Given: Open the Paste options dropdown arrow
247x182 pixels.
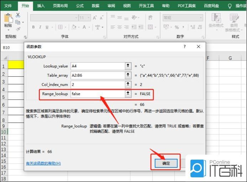Looking at the screenshot, I should pyautogui.click(x=9, y=30).
